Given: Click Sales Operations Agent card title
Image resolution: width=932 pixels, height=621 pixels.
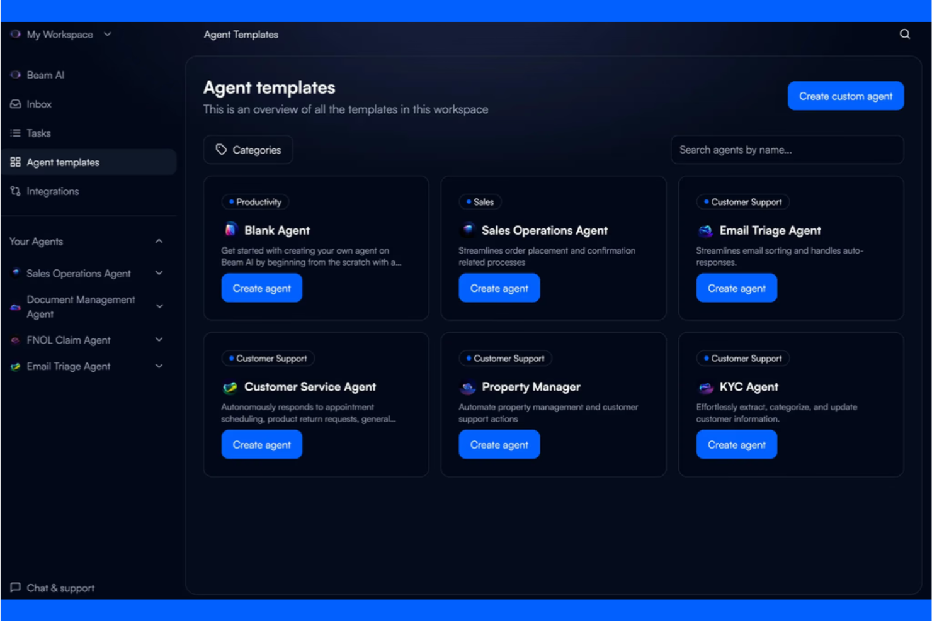Looking at the screenshot, I should tap(545, 230).
